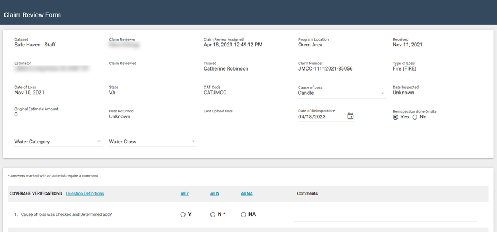This screenshot has width=497, height=232.
Task: Focus the question 1 comments field
Action: pos(385,215)
